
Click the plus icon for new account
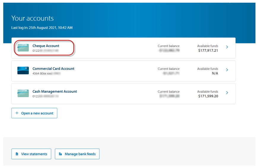17,113
